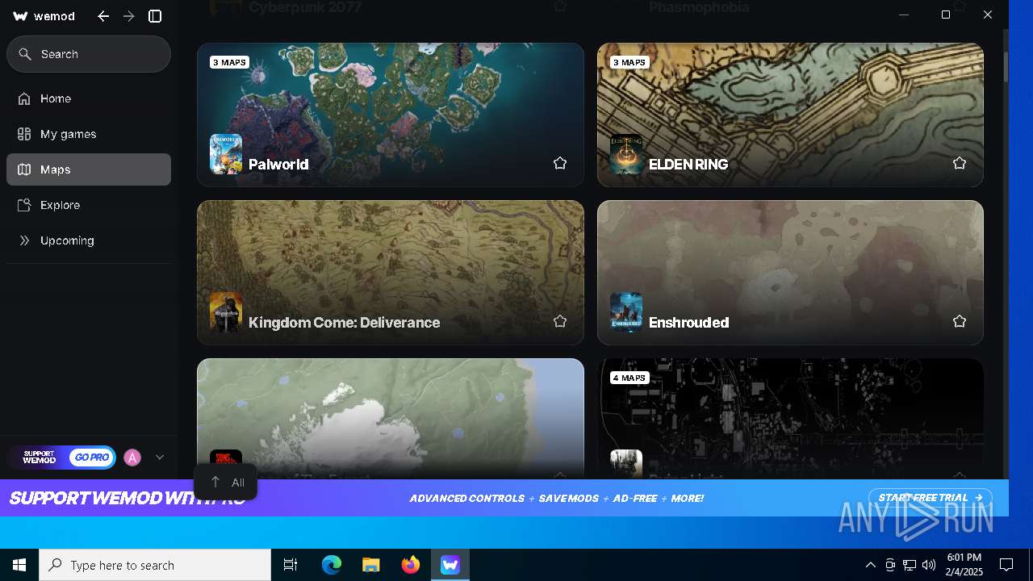This screenshot has height=581, width=1033.
Task: Favorite ELDEN RING with its star icon
Action: pyautogui.click(x=960, y=163)
